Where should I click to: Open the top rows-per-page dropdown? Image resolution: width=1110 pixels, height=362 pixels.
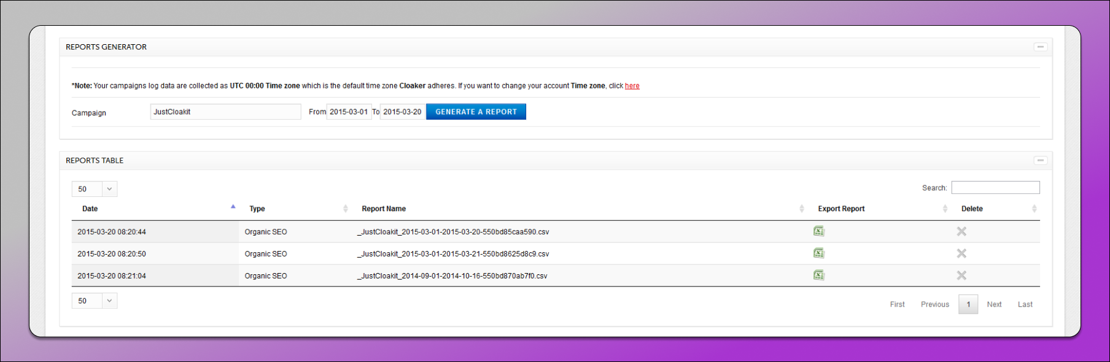[95, 189]
